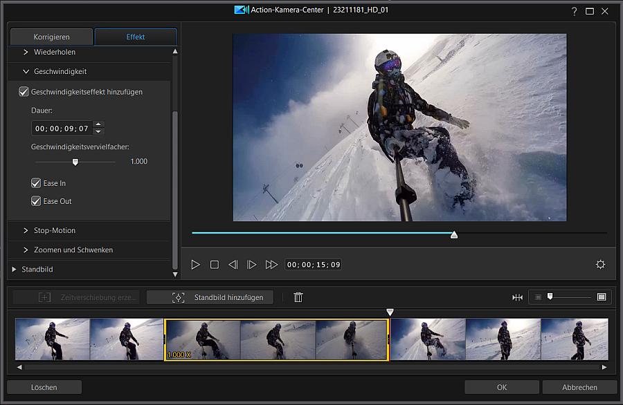Screen dimensions: 623x405
Task: Disable the Ease In checkbox
Action: 36,183
